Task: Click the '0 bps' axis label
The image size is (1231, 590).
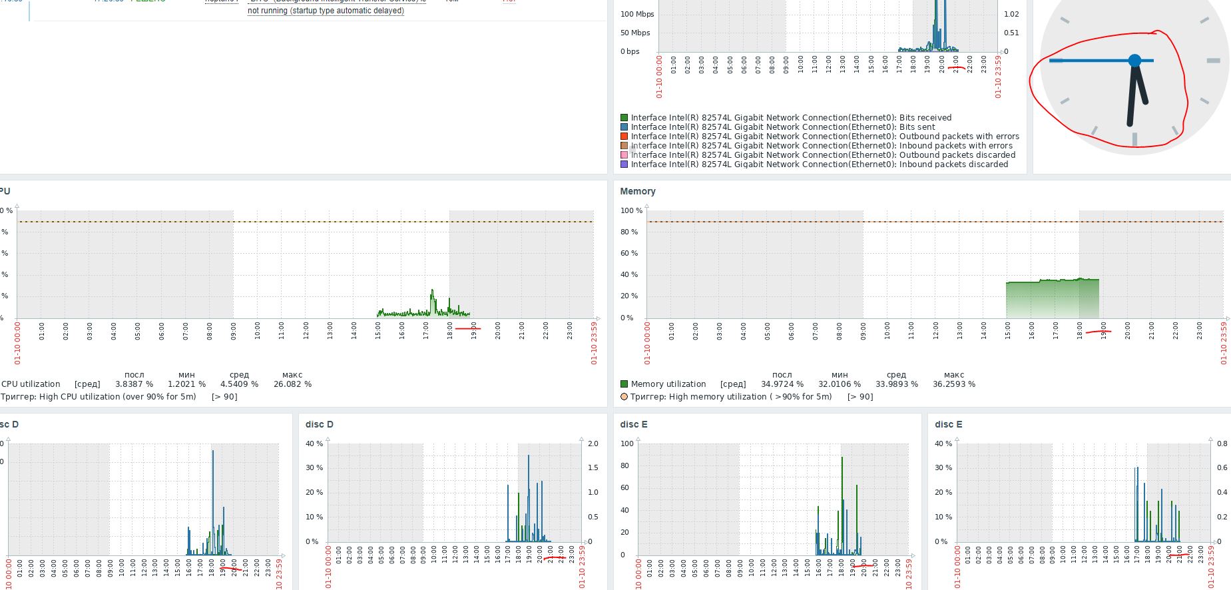Action: click(x=630, y=51)
